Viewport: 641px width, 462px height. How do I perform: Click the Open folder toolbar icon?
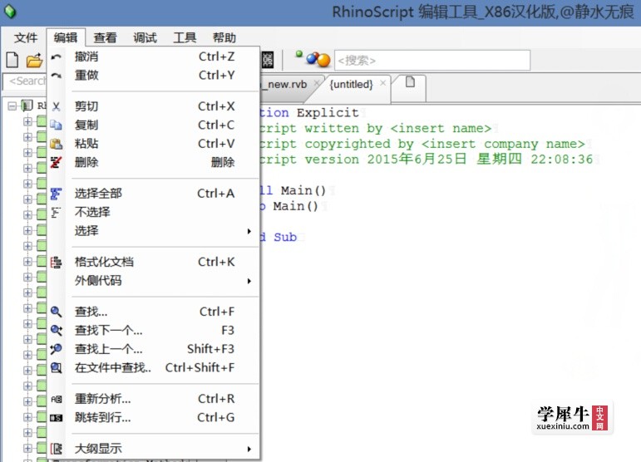point(34,61)
